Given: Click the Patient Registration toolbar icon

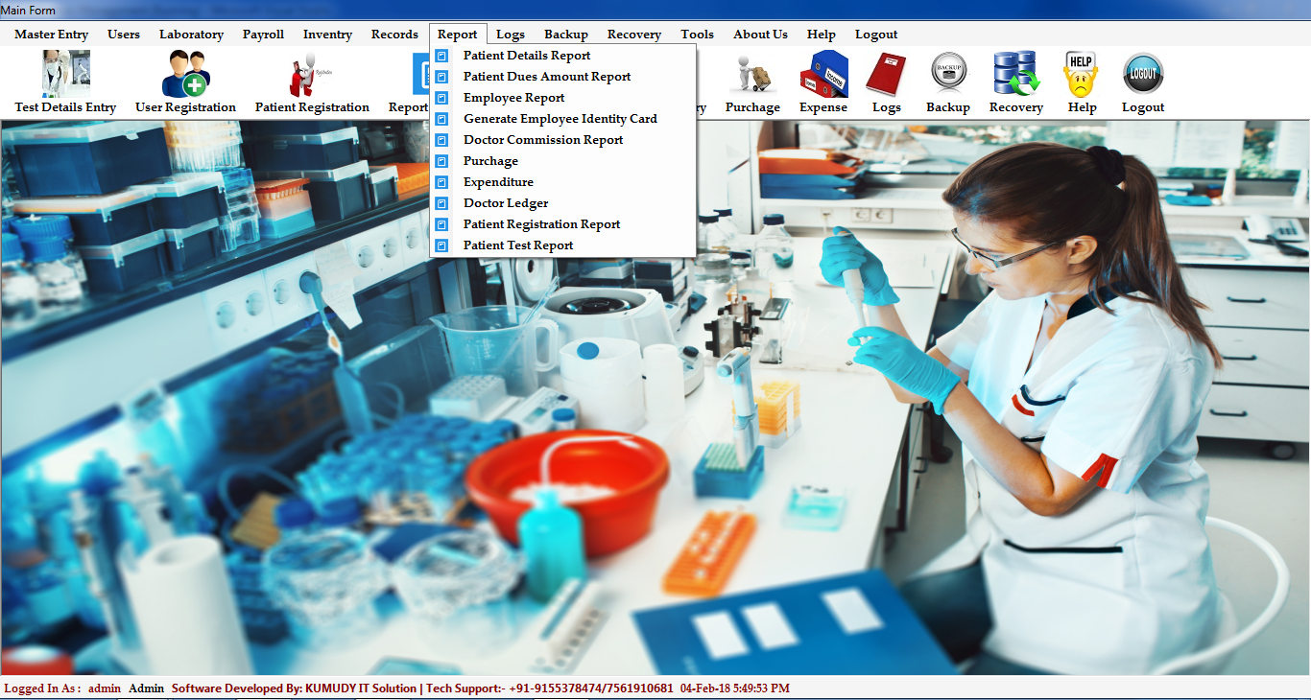Looking at the screenshot, I should point(311,75).
